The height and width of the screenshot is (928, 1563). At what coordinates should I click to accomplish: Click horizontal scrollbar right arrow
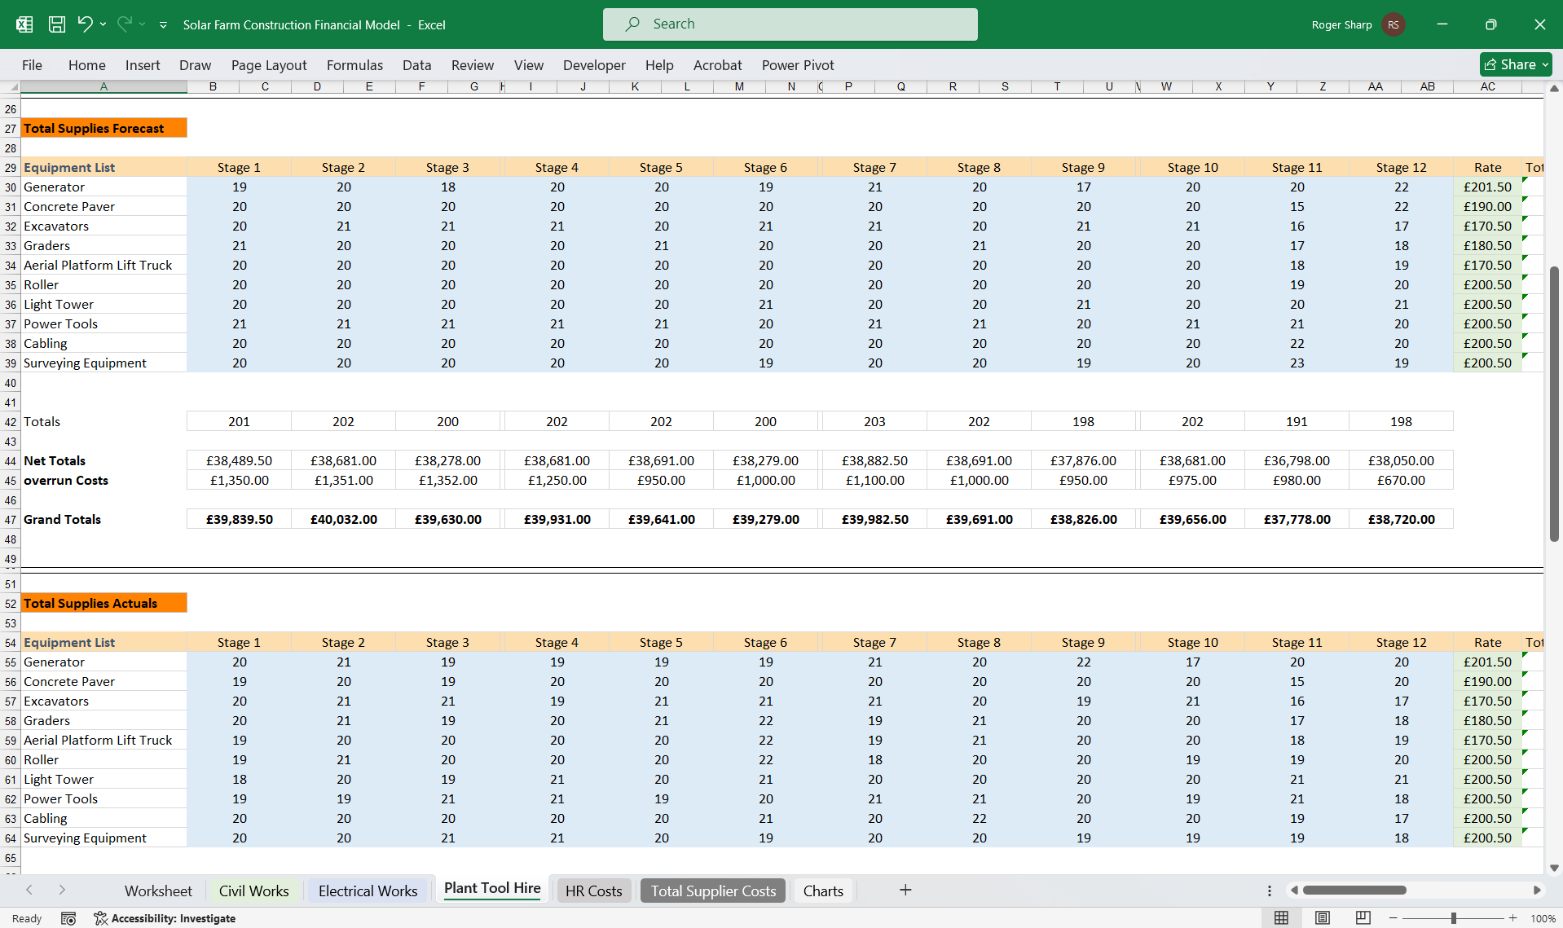(x=1537, y=890)
